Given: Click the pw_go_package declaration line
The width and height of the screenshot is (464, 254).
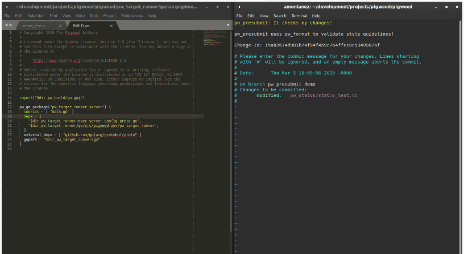Looking at the screenshot, I should coord(65,107).
